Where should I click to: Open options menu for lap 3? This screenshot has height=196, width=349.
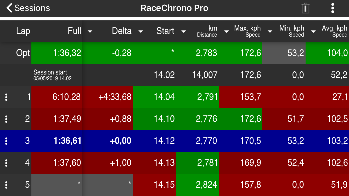6,141
